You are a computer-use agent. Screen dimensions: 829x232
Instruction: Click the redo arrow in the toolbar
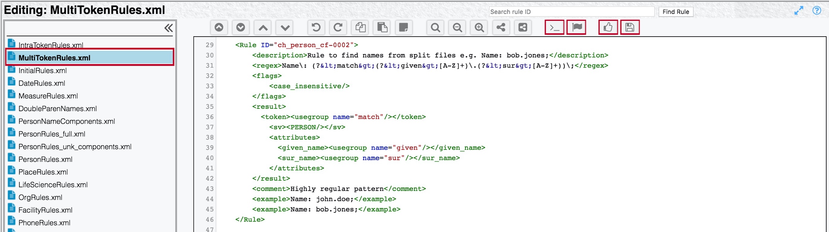coord(338,27)
